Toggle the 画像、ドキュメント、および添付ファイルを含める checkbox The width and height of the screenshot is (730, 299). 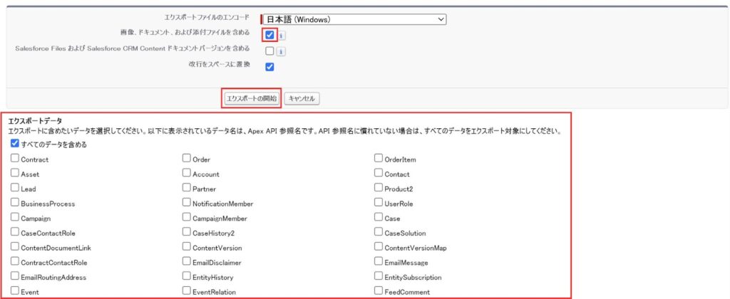[269, 35]
